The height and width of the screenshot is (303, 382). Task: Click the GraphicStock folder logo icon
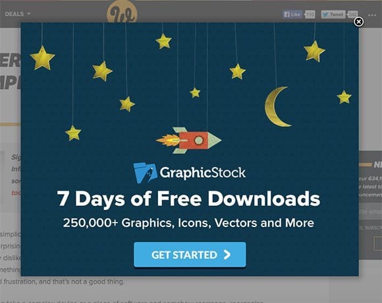145,172
